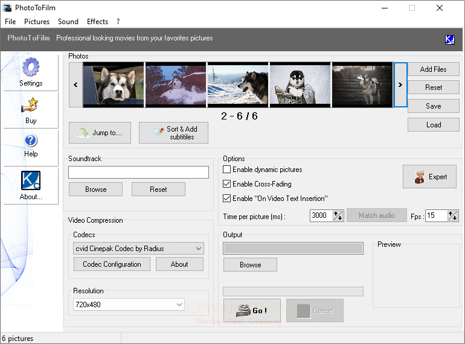Click the Time per picture value 3000

321,215
